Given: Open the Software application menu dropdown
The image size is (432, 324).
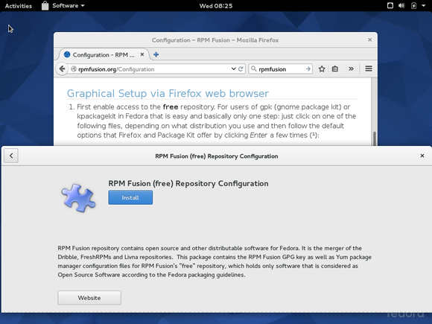Looking at the screenshot, I should coord(63,5).
